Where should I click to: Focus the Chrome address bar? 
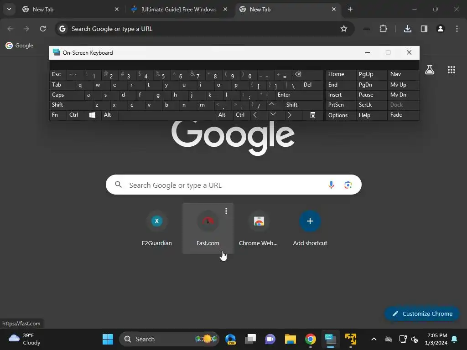pyautogui.click(x=204, y=29)
